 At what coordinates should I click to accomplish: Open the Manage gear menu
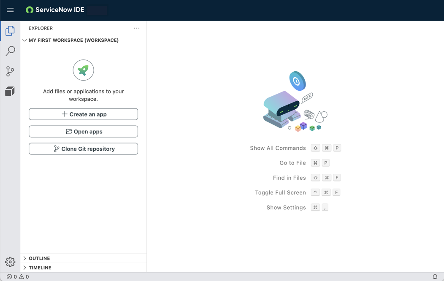pyautogui.click(x=10, y=262)
